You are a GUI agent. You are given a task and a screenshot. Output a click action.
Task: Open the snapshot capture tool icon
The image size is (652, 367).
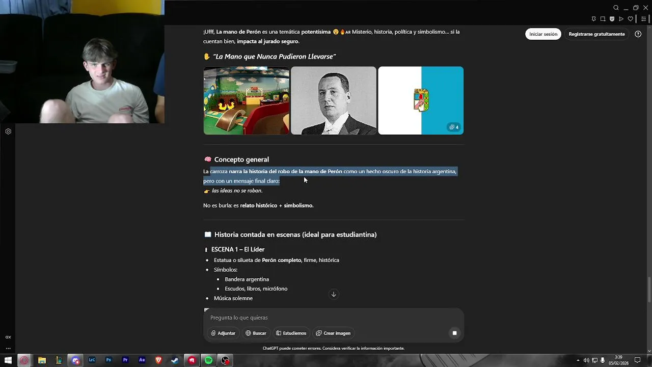tap(603, 19)
